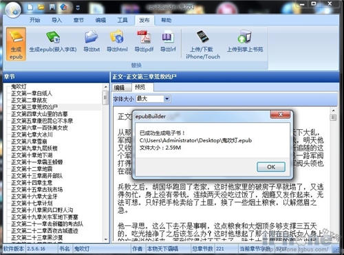Select chapter 正文第二十三章黑沙漠
The width and height of the screenshot is (344, 255).
[36, 238]
